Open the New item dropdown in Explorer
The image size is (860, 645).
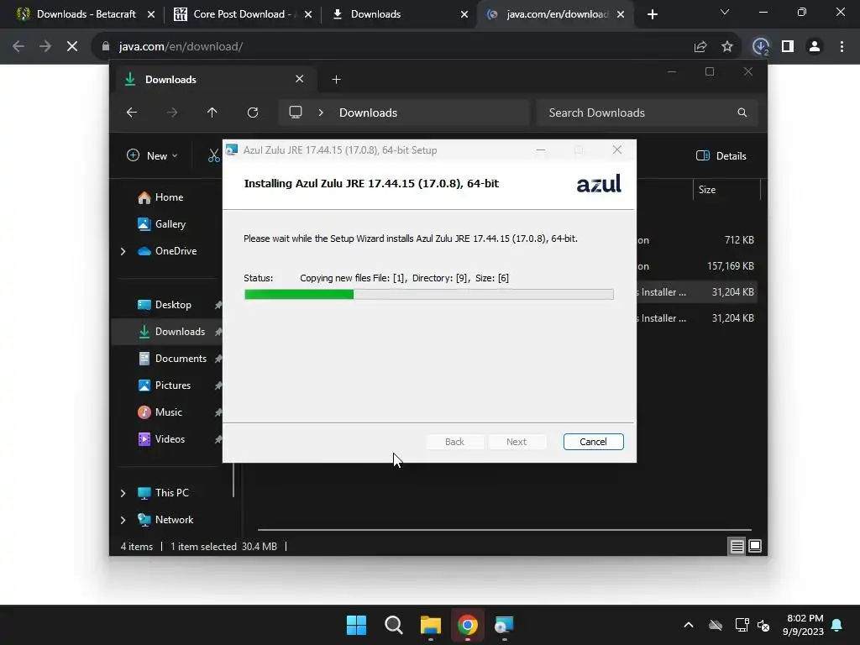point(152,155)
